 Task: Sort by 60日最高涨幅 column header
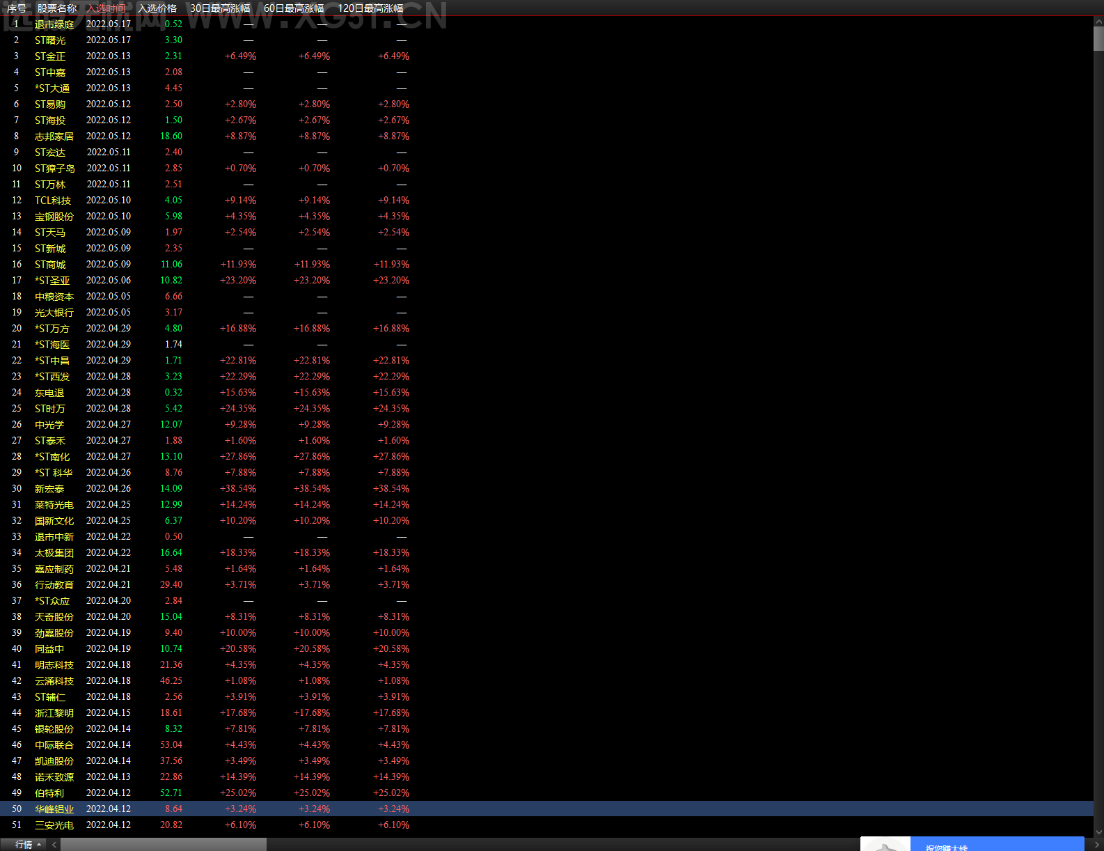tap(294, 8)
